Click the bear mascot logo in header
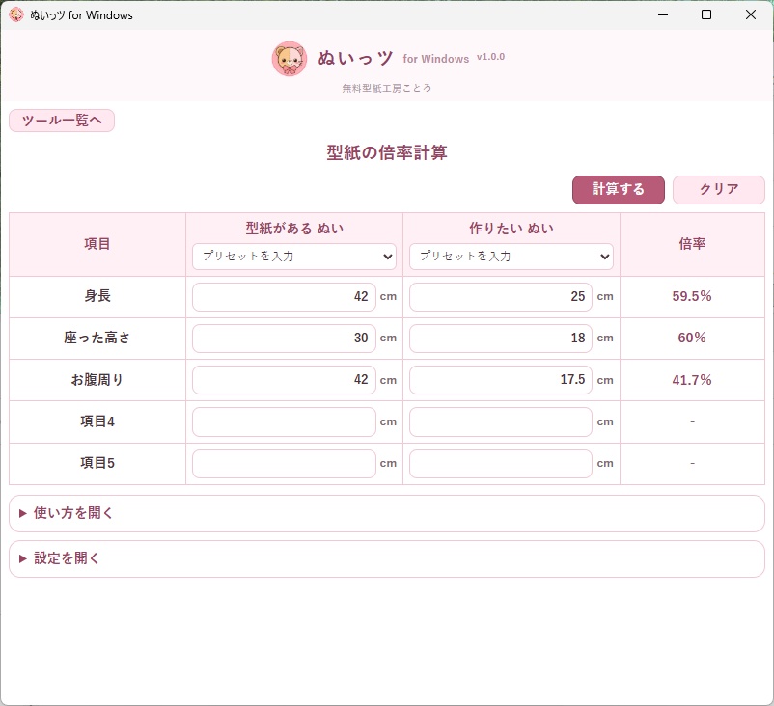The width and height of the screenshot is (774, 706). tap(290, 58)
